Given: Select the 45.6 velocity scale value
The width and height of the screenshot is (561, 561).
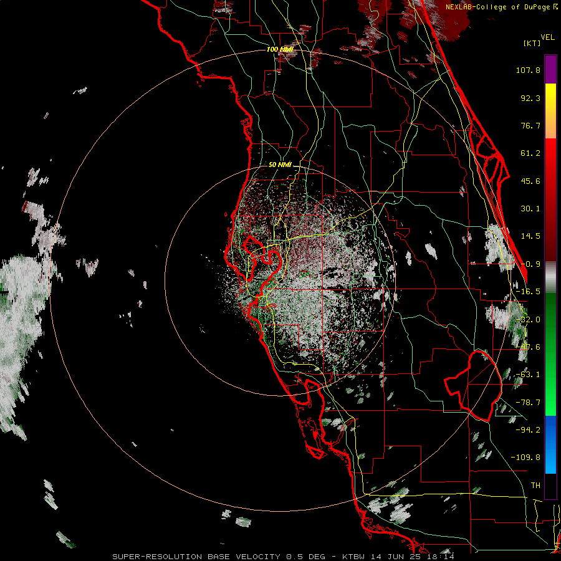Looking at the screenshot, I should pyautogui.click(x=530, y=181).
